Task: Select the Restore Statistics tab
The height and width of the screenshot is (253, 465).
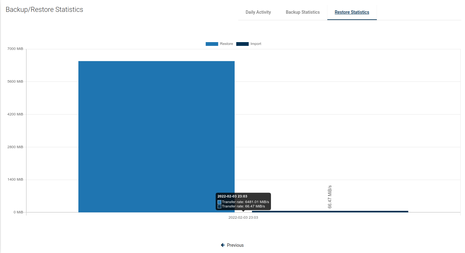Action: click(x=352, y=12)
